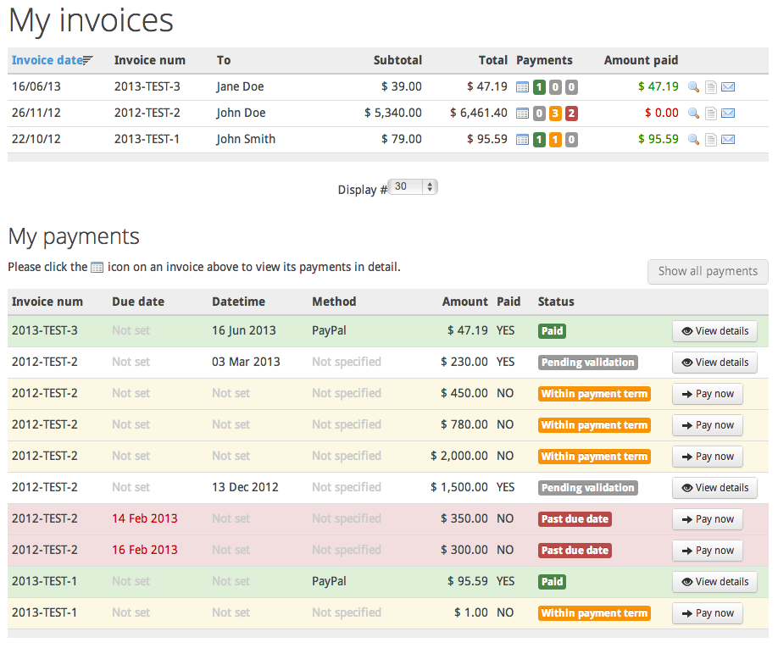The height and width of the screenshot is (648, 778).
Task: View details of 2013-TEST-3 PayPal payment
Action: pos(714,331)
